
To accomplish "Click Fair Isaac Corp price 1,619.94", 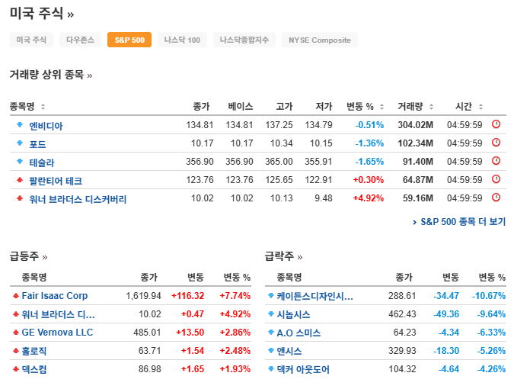I will point(144,296).
